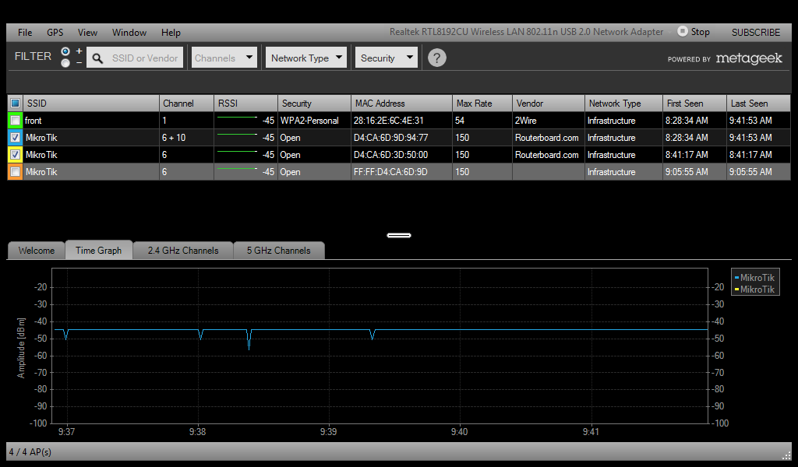The width and height of the screenshot is (798, 467).
Task: Switch to the 2.4 GHz Channels tab
Action: point(182,251)
